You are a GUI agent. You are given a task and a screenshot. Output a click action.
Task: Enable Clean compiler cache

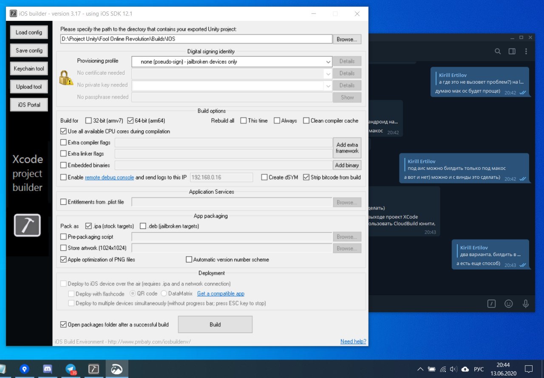coord(306,121)
